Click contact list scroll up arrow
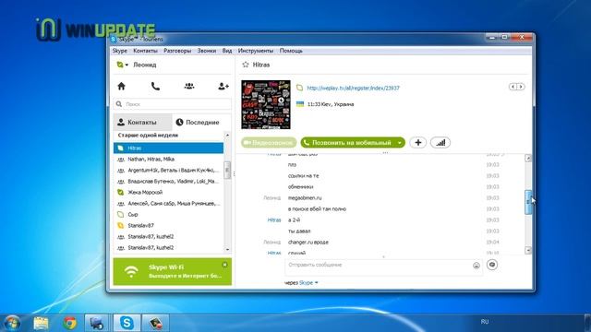591x332 pixels. tap(227, 136)
